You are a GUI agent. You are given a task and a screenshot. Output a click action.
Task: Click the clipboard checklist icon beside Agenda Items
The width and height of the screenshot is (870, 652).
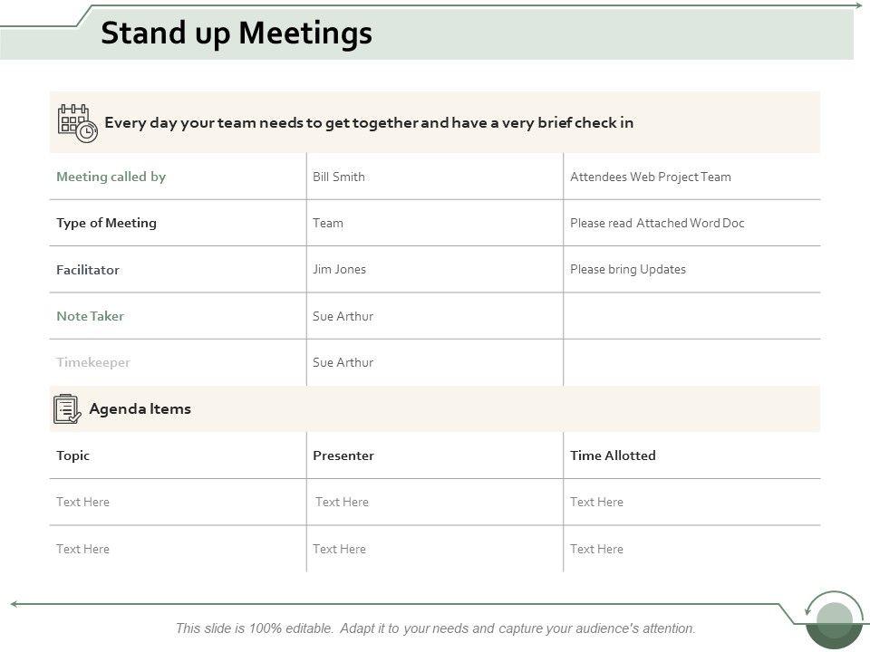(67, 409)
